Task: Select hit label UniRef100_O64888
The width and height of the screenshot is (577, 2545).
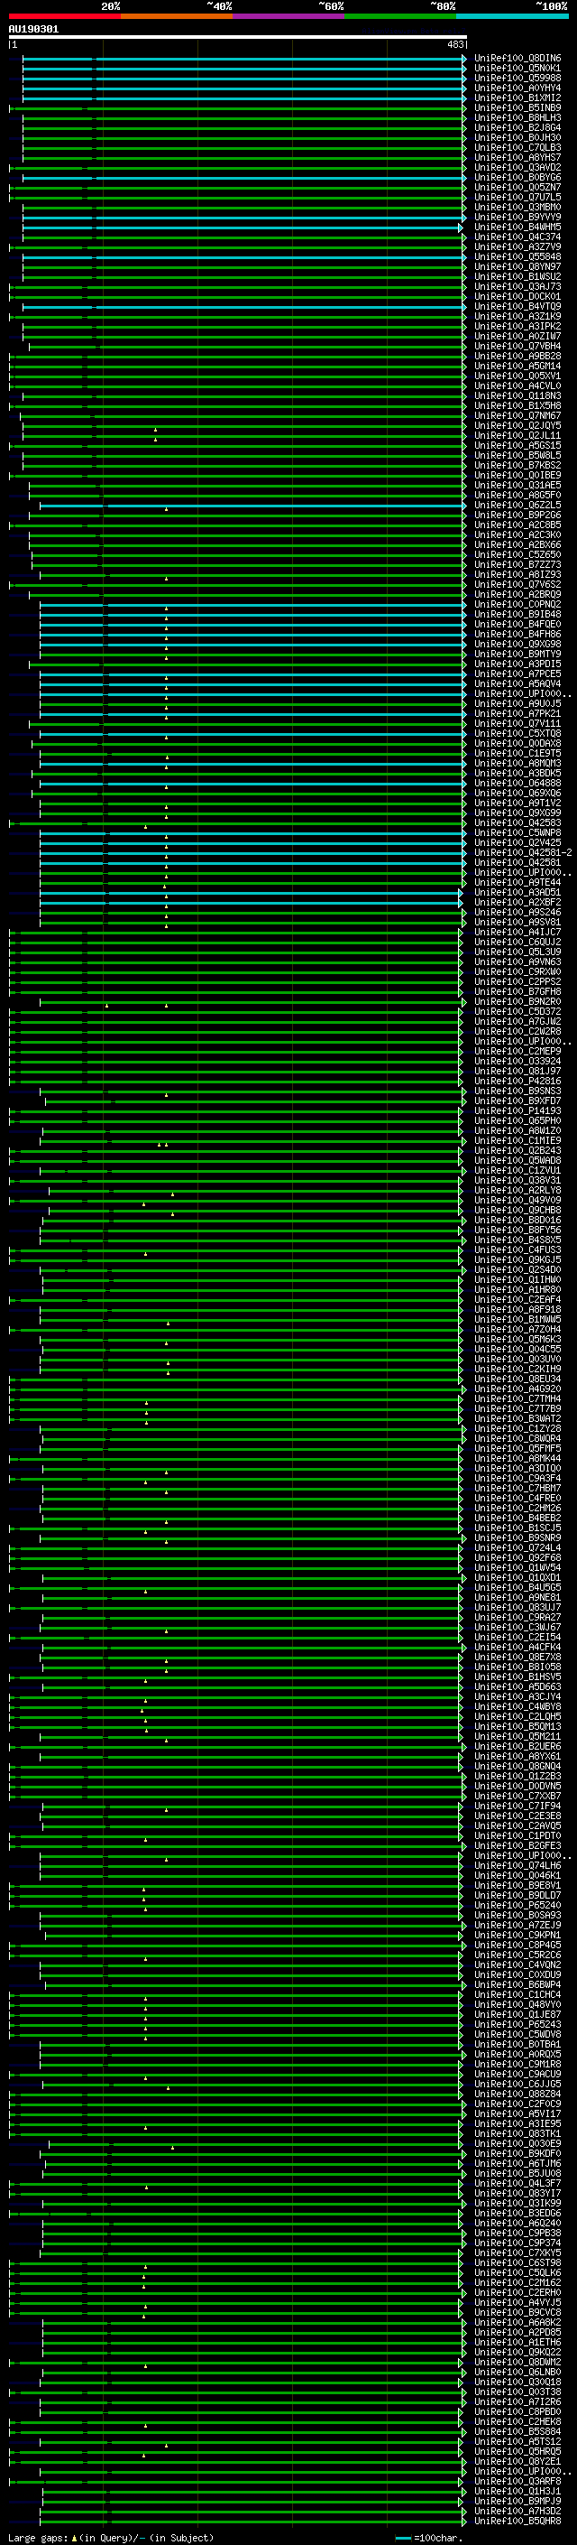Action: pyautogui.click(x=517, y=784)
